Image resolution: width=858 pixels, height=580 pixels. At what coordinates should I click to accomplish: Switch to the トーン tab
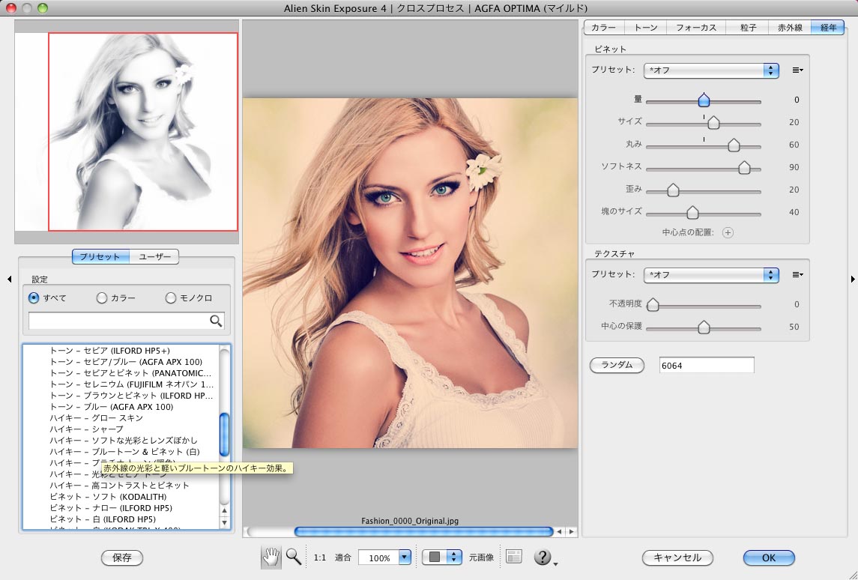click(x=646, y=28)
